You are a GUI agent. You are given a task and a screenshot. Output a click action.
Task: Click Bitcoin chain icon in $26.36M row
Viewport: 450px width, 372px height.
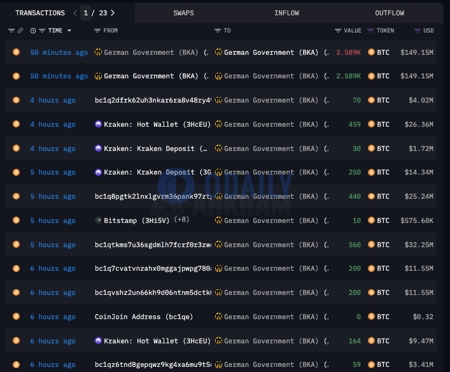(17, 124)
